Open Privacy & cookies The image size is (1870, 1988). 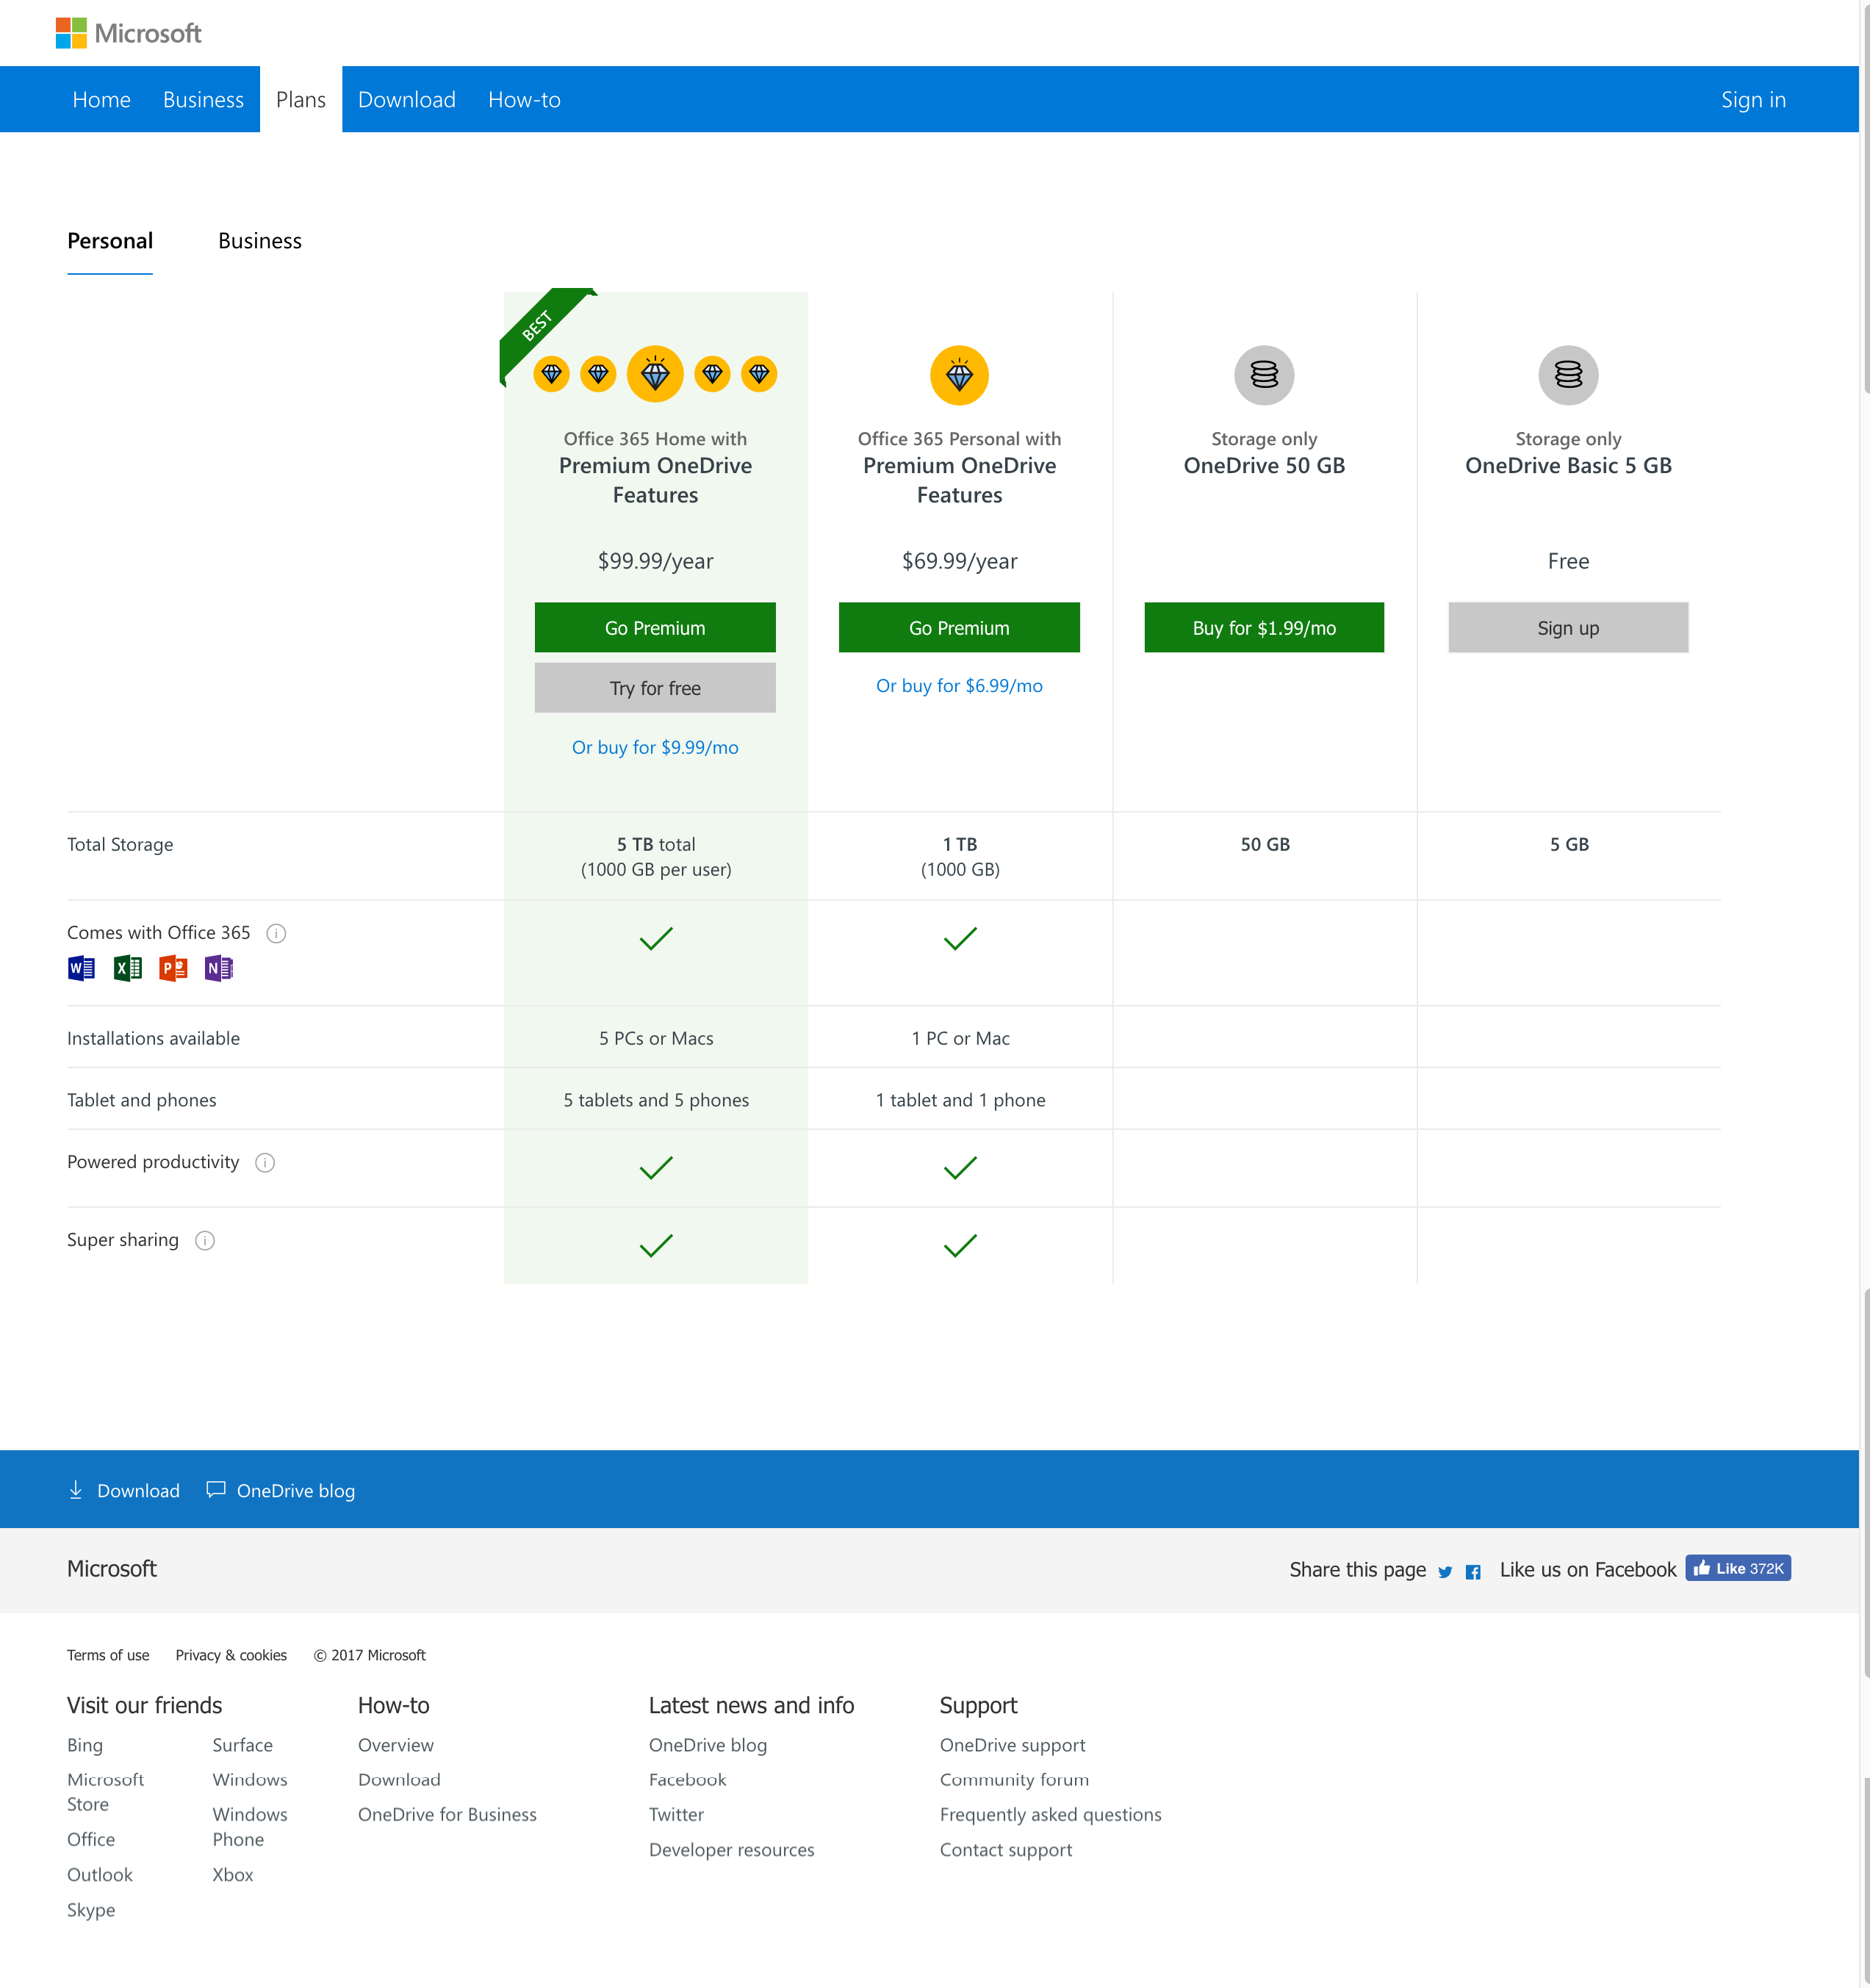coord(231,1655)
